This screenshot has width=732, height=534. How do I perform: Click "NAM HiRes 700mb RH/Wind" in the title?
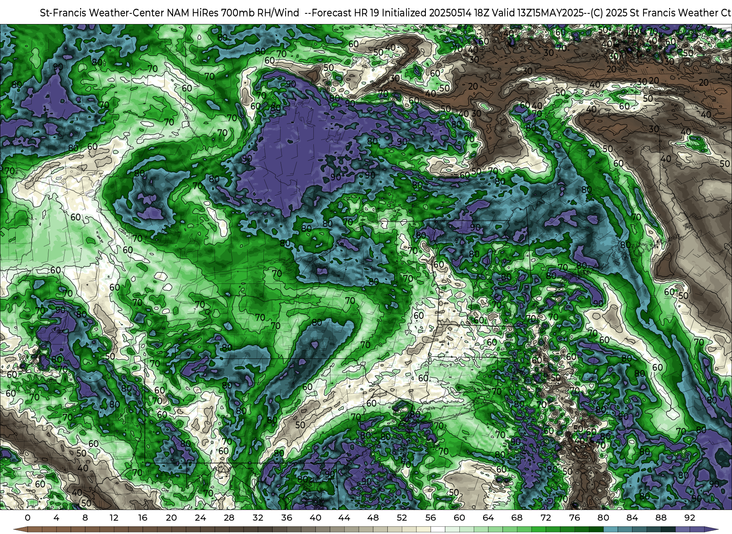(233, 13)
